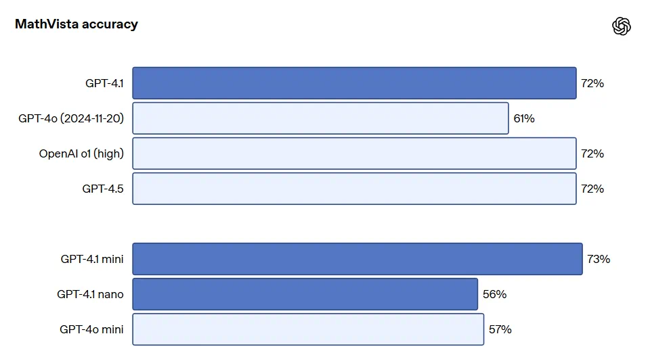Screen dimensions: 648x359
Task: Click the GPT-4o mini label
Action: pos(91,329)
